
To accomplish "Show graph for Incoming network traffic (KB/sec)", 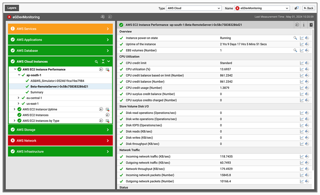I will click(x=302, y=157).
